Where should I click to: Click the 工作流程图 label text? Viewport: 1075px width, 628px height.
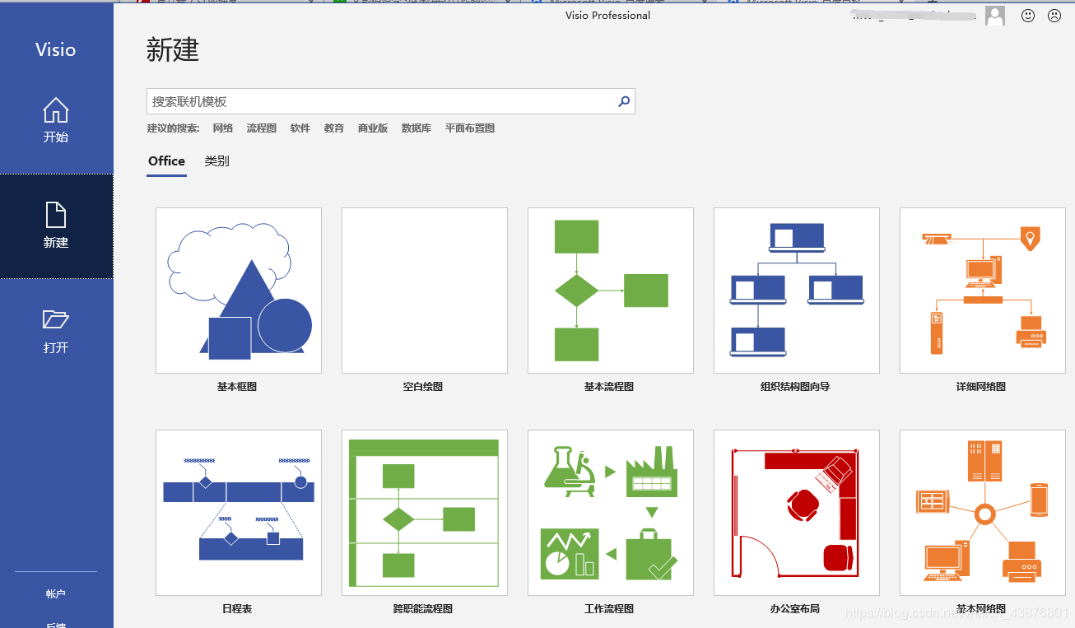[609, 609]
